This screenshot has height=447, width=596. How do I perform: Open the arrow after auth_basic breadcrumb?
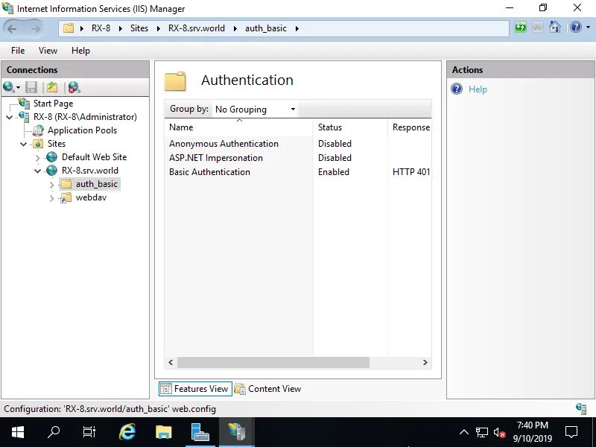point(297,28)
